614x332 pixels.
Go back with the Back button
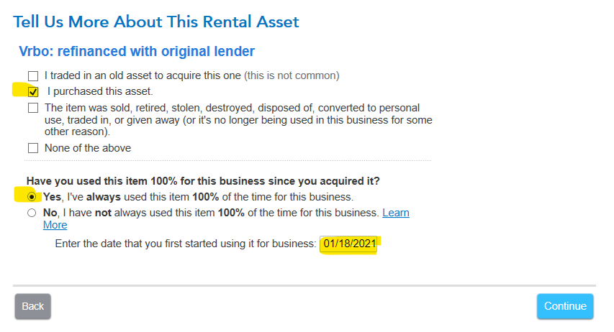[33, 306]
